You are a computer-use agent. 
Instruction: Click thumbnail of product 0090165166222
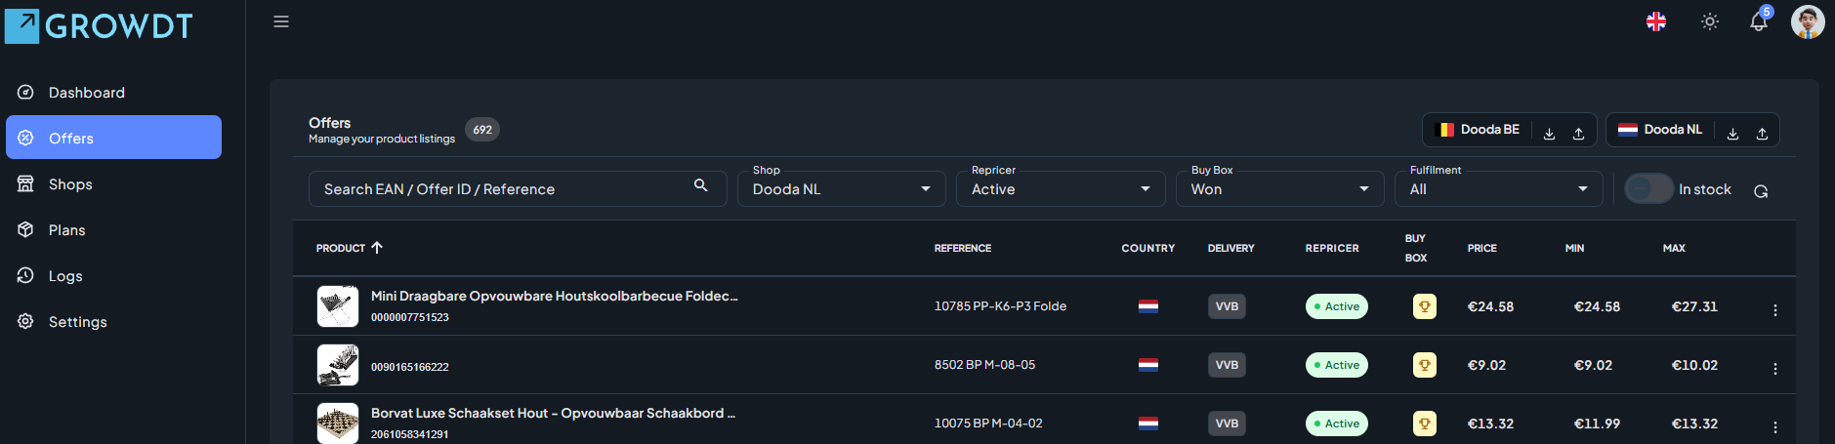pyautogui.click(x=338, y=365)
